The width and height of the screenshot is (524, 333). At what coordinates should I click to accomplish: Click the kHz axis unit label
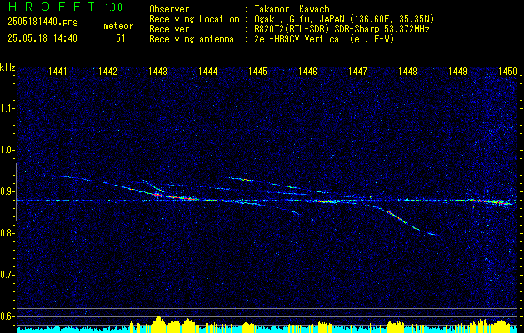click(x=7, y=67)
